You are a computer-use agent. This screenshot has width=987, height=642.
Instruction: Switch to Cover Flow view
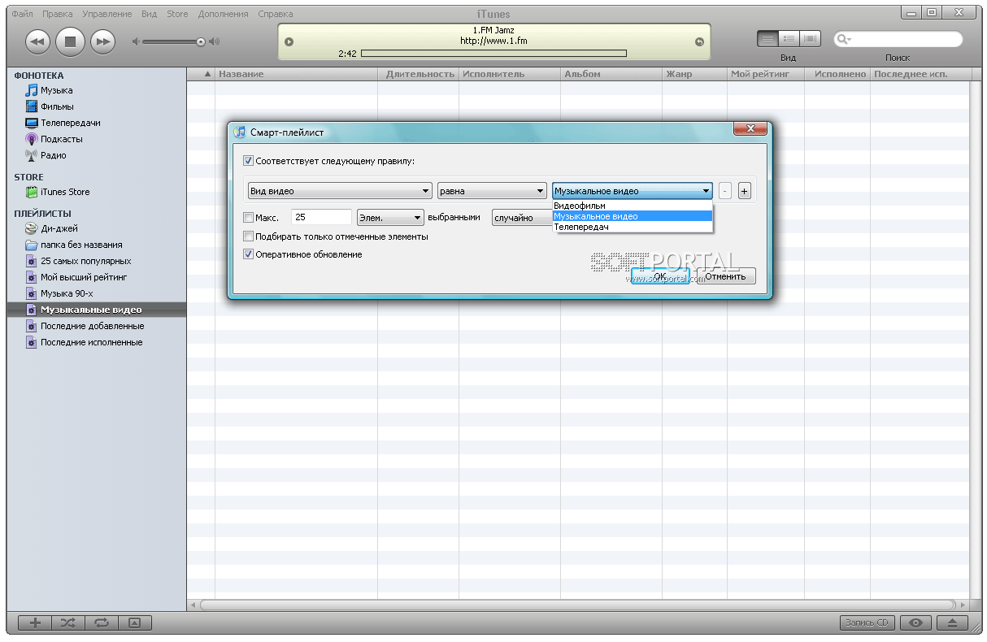click(809, 39)
